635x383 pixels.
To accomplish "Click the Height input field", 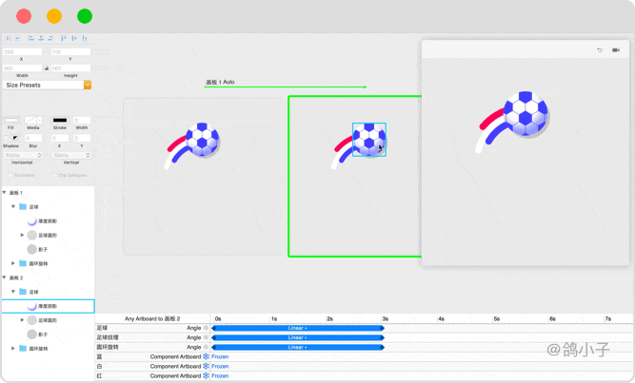I will click(x=70, y=68).
